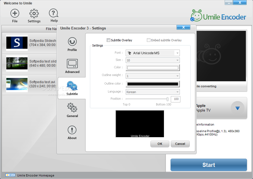Confirm settings with OK button
The height and width of the screenshot is (179, 253).
click(160, 144)
